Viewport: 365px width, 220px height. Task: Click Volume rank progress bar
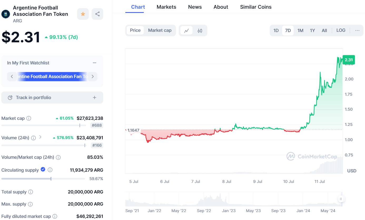pos(44,145)
